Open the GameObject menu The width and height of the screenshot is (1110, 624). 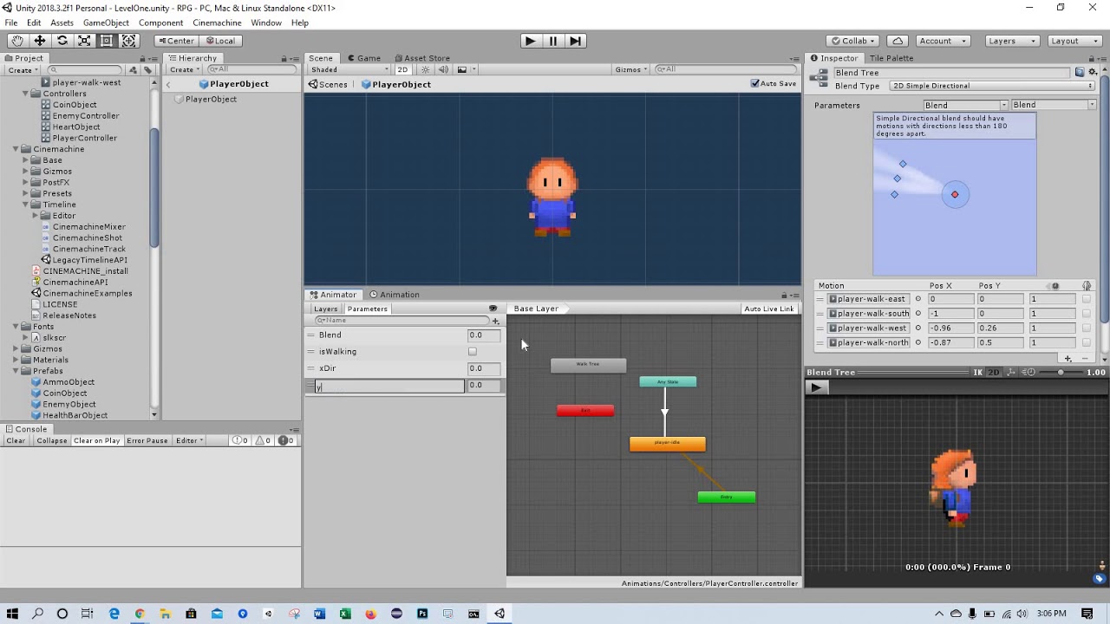[x=106, y=23]
